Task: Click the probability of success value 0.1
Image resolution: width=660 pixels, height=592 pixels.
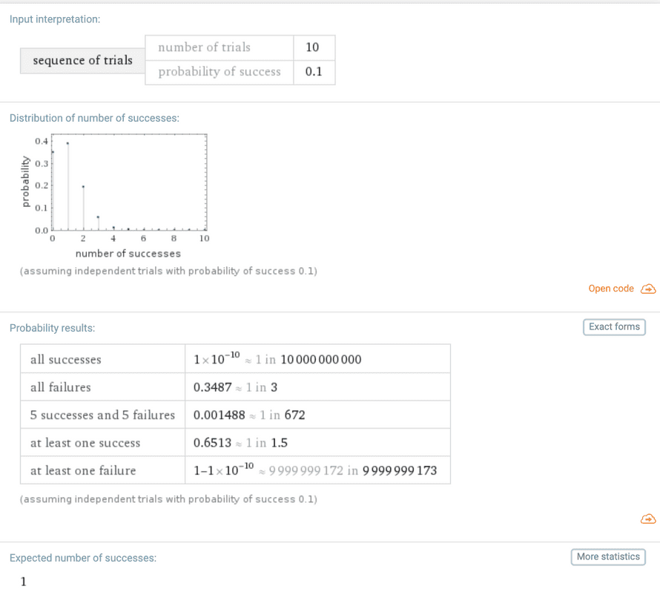Action: 314,72
